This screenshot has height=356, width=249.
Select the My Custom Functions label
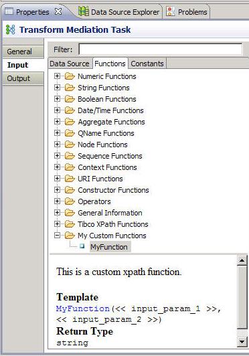pos(112,236)
